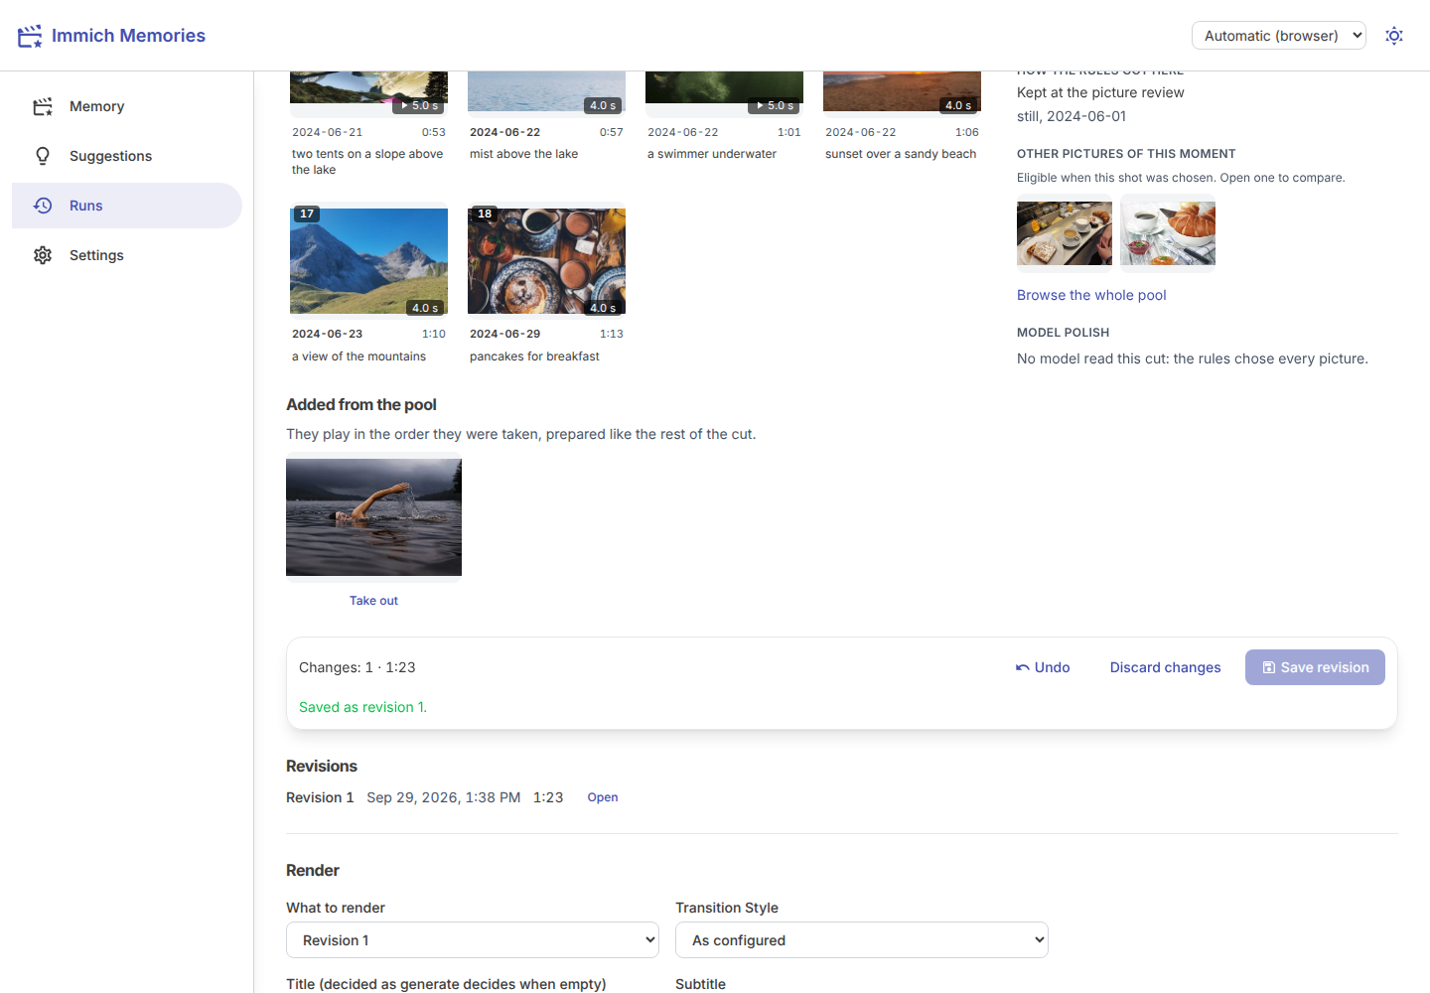Image resolution: width=1430 pixels, height=993 pixels.
Task: Open Revision 1 via the Open link
Action: [603, 797]
